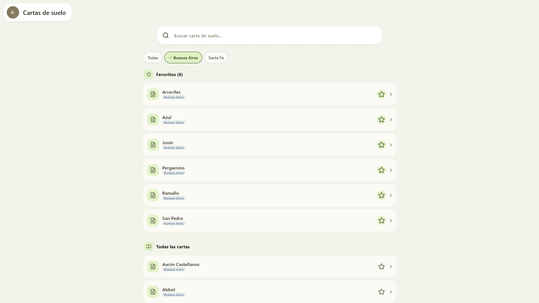Click the Favoritos section star icon
This screenshot has width=539, height=303.
click(x=149, y=74)
